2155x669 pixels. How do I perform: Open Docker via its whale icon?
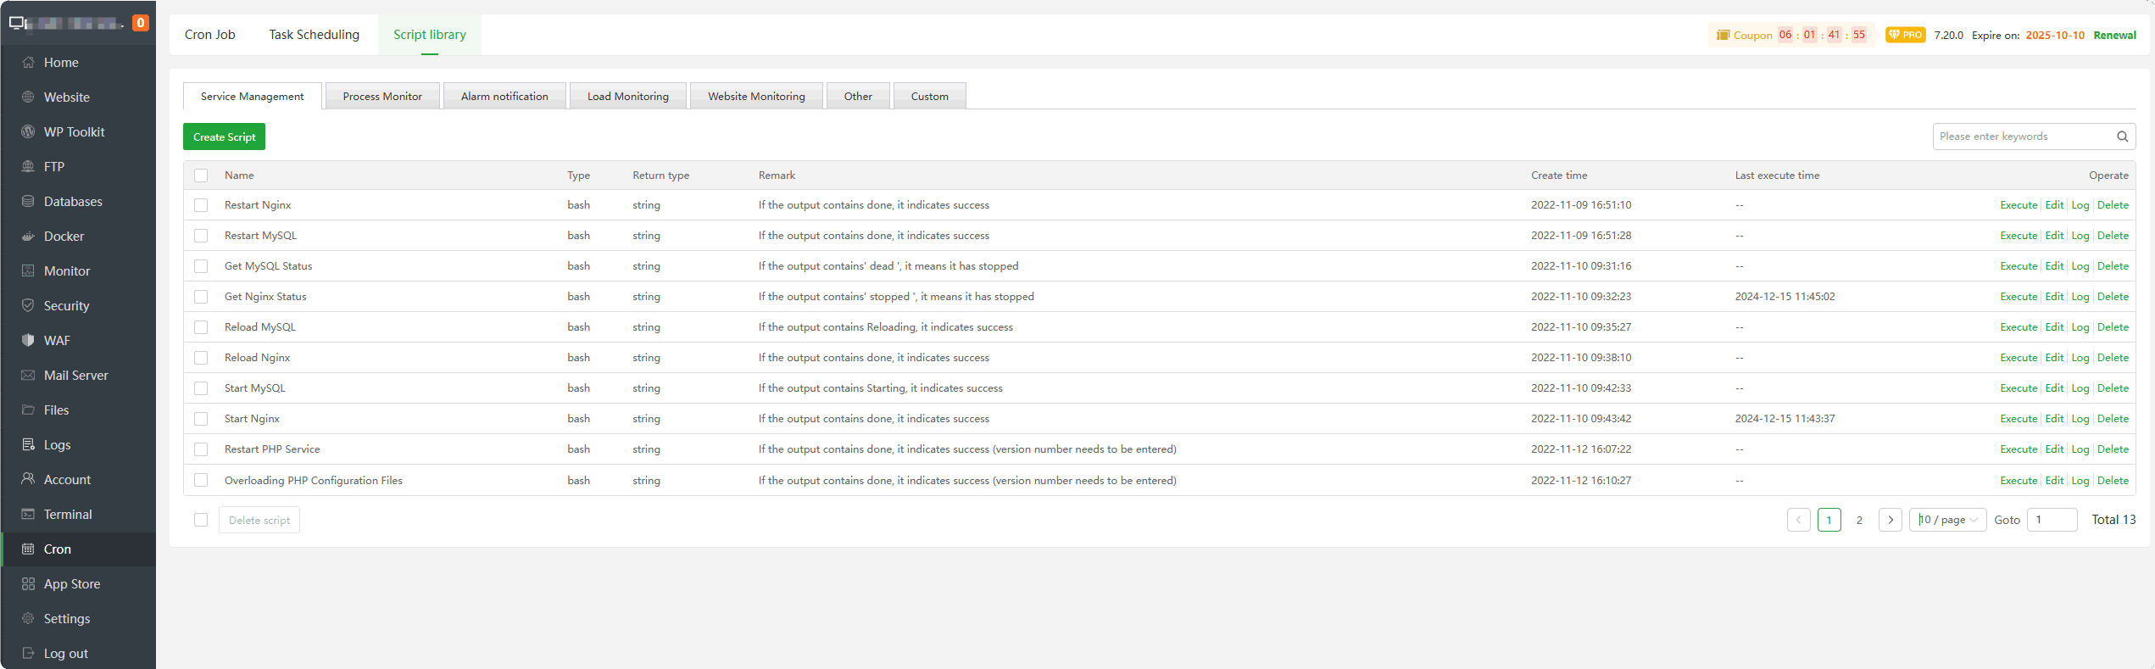[x=28, y=237]
